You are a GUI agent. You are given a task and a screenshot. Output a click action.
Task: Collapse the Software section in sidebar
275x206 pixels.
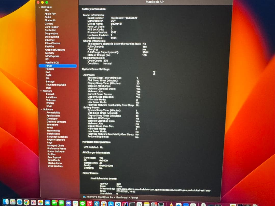[x=41, y=110]
